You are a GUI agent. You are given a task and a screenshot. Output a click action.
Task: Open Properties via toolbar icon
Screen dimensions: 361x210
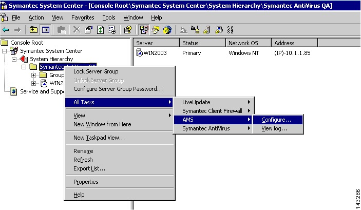[x=88, y=30]
